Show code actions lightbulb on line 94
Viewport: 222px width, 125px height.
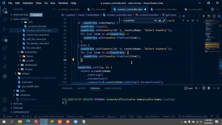73,60
